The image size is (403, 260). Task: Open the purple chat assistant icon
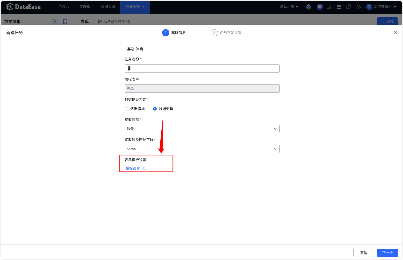point(320,7)
